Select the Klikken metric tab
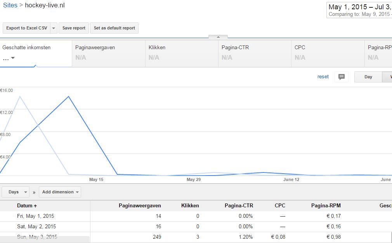The width and height of the screenshot is (392, 243). (182, 53)
